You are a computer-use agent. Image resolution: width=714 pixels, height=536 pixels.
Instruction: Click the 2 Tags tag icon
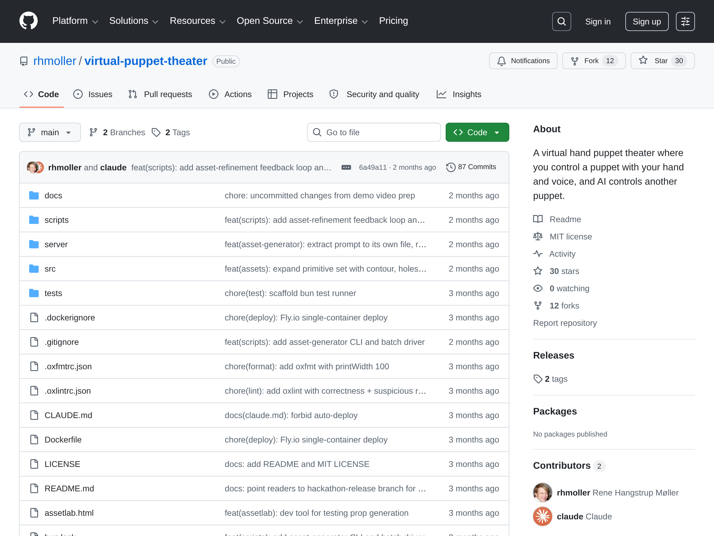[x=156, y=133]
